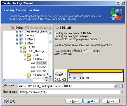
Task: Click the Delete red X icon
Action: [13, 28]
